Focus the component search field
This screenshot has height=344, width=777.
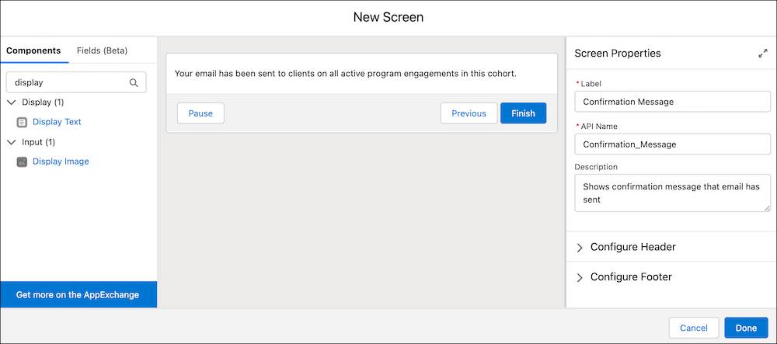coord(76,82)
